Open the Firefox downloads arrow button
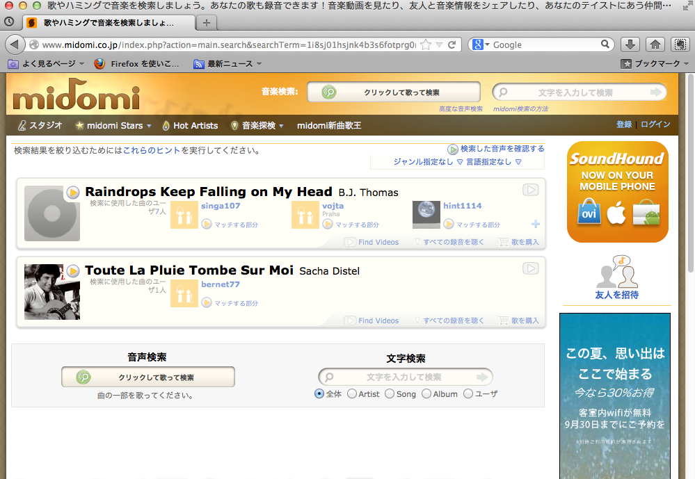Screen dimensions: 695x479 point(630,44)
